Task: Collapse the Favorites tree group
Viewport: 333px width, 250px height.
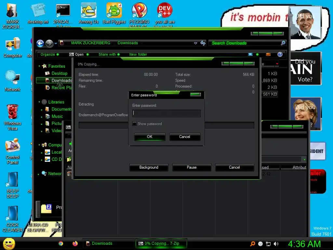Action: 39,66
